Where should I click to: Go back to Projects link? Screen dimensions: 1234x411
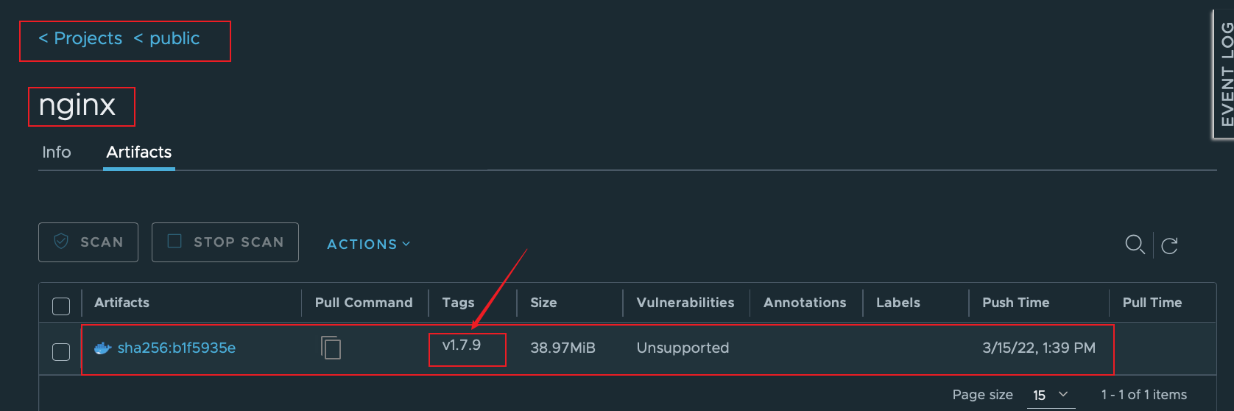(x=80, y=38)
